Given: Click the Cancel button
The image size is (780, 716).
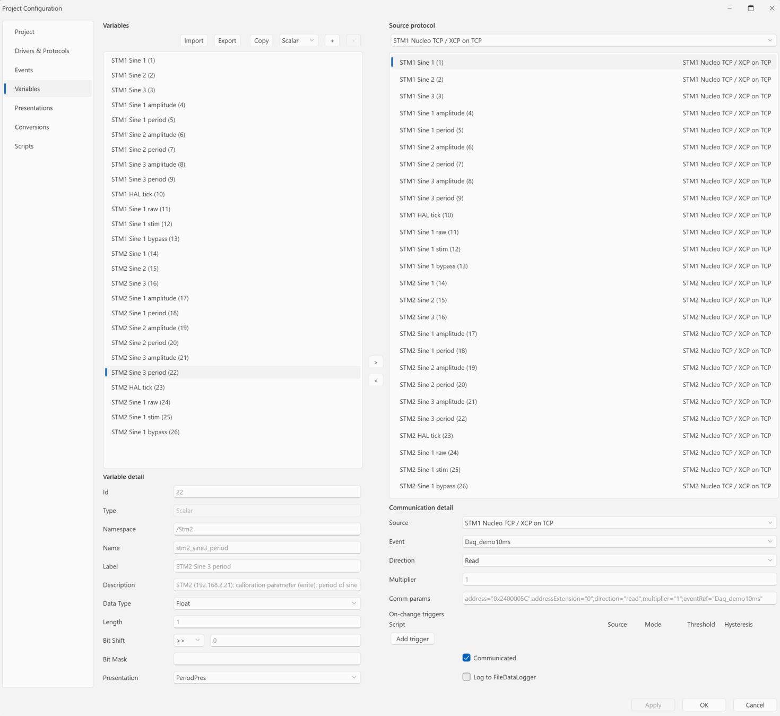Looking at the screenshot, I should click(x=755, y=705).
